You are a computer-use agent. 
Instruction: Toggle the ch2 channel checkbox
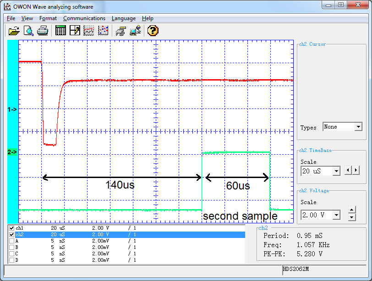point(12,234)
